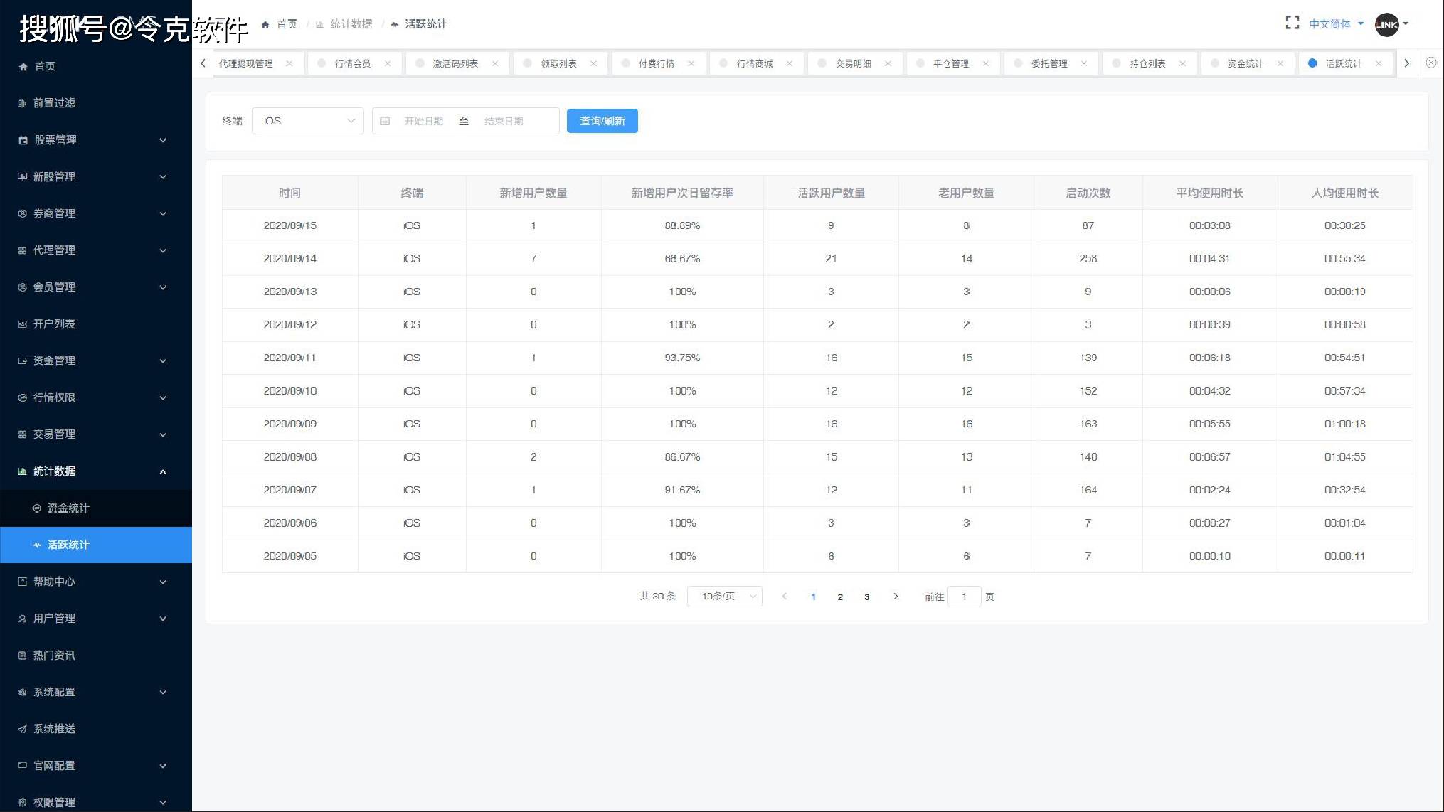Close the 行情会员 tab
Screen dimensions: 1444x812
(388, 63)
